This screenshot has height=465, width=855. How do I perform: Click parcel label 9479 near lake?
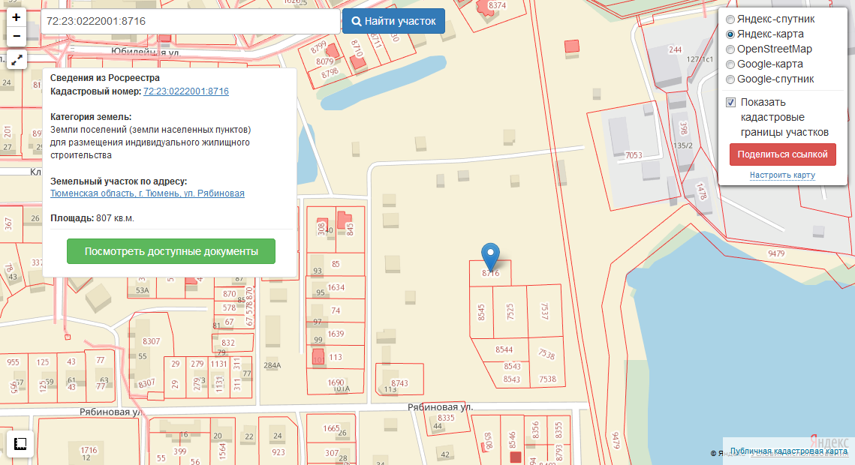point(776,253)
